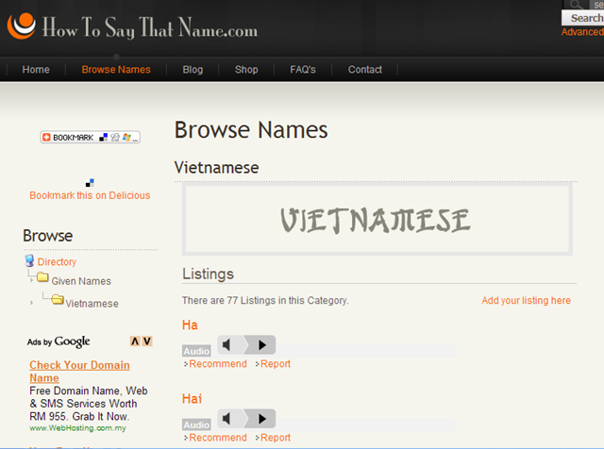Go to the Blog page
The image size is (604, 449).
pos(193,70)
